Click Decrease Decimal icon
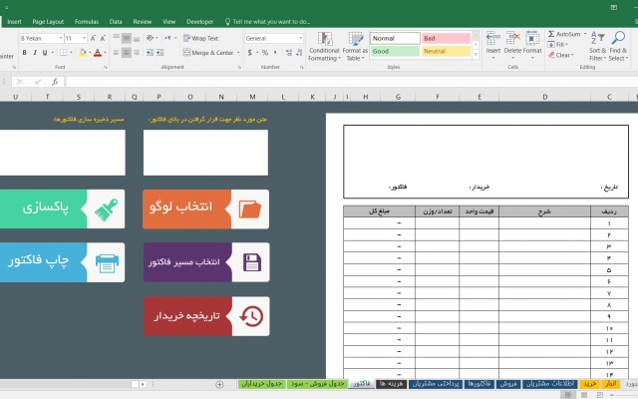 click(299, 53)
